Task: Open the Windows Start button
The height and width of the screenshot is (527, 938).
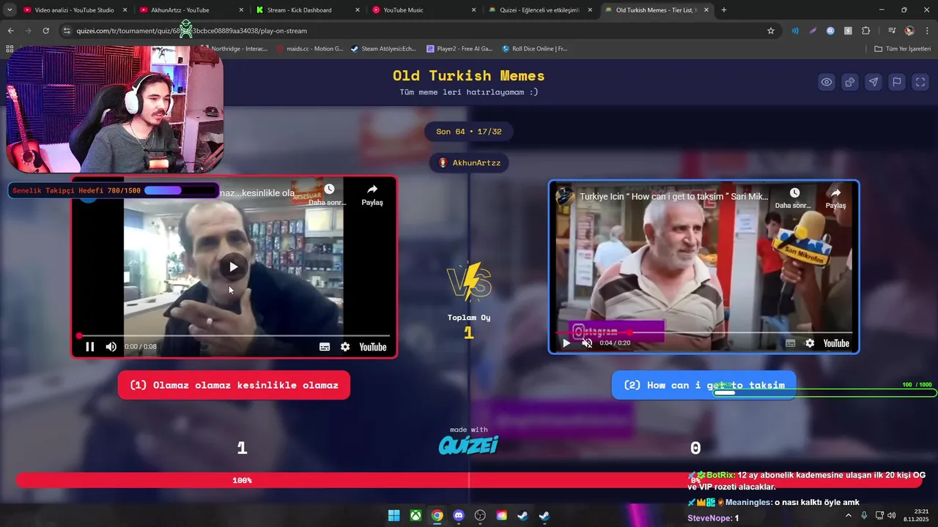Action: coord(394,515)
